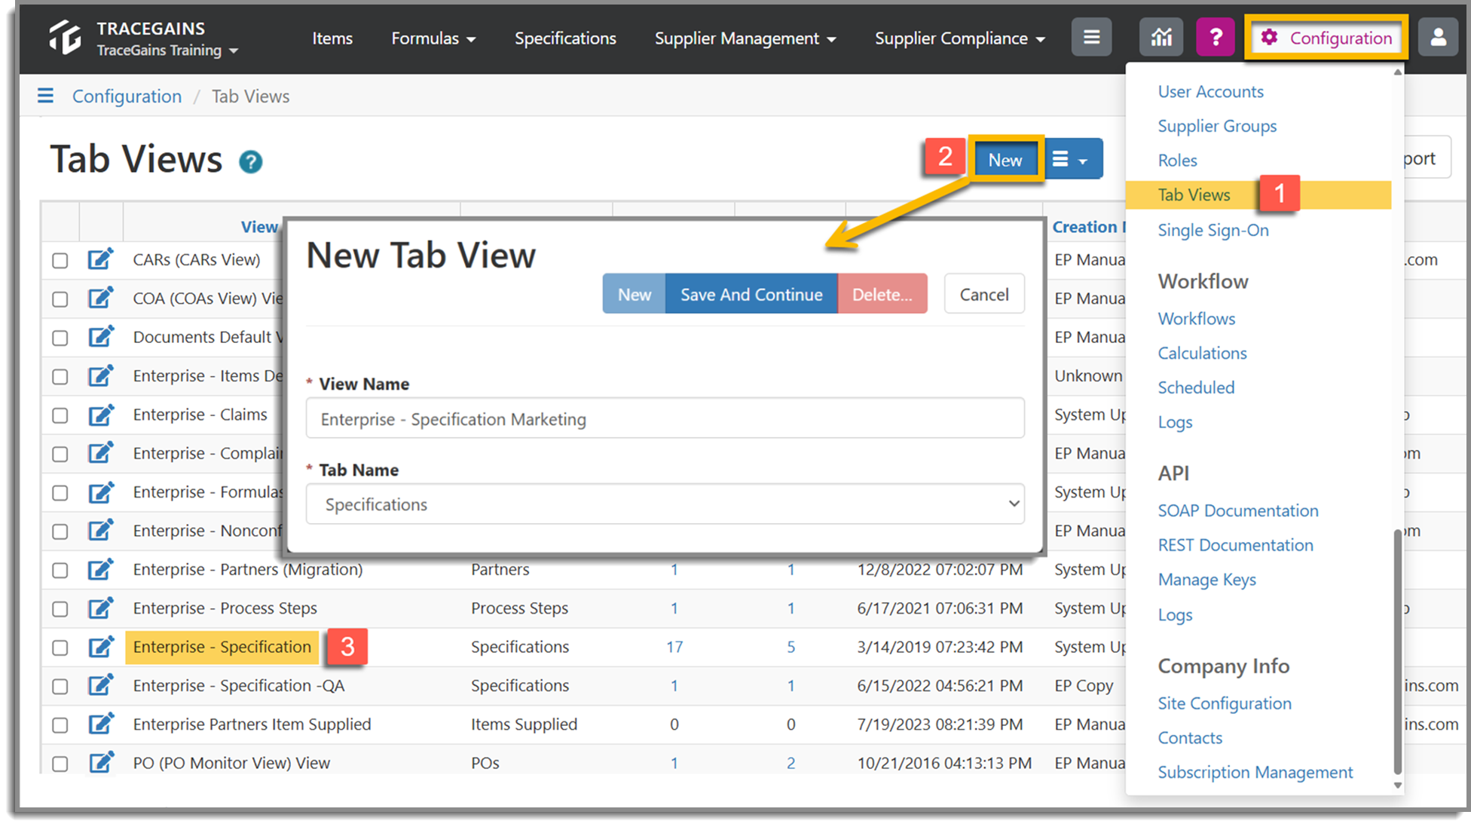Check the Enterprise - Specification checkbox

(x=60, y=648)
